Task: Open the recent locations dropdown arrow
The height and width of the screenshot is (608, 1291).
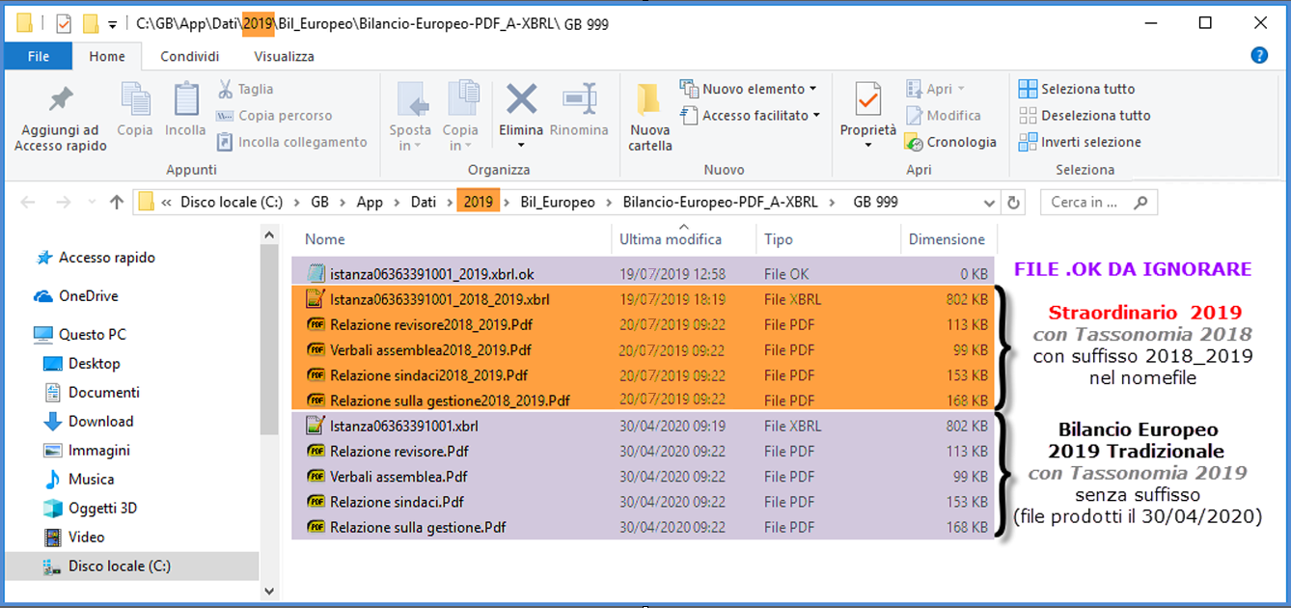Action: click(92, 203)
